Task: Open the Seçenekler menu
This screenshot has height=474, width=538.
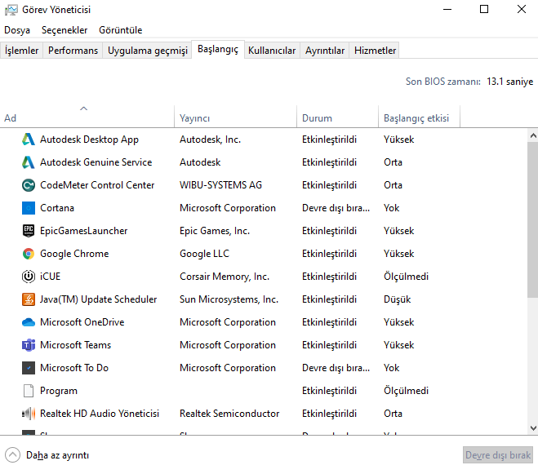Action: pyautogui.click(x=64, y=30)
